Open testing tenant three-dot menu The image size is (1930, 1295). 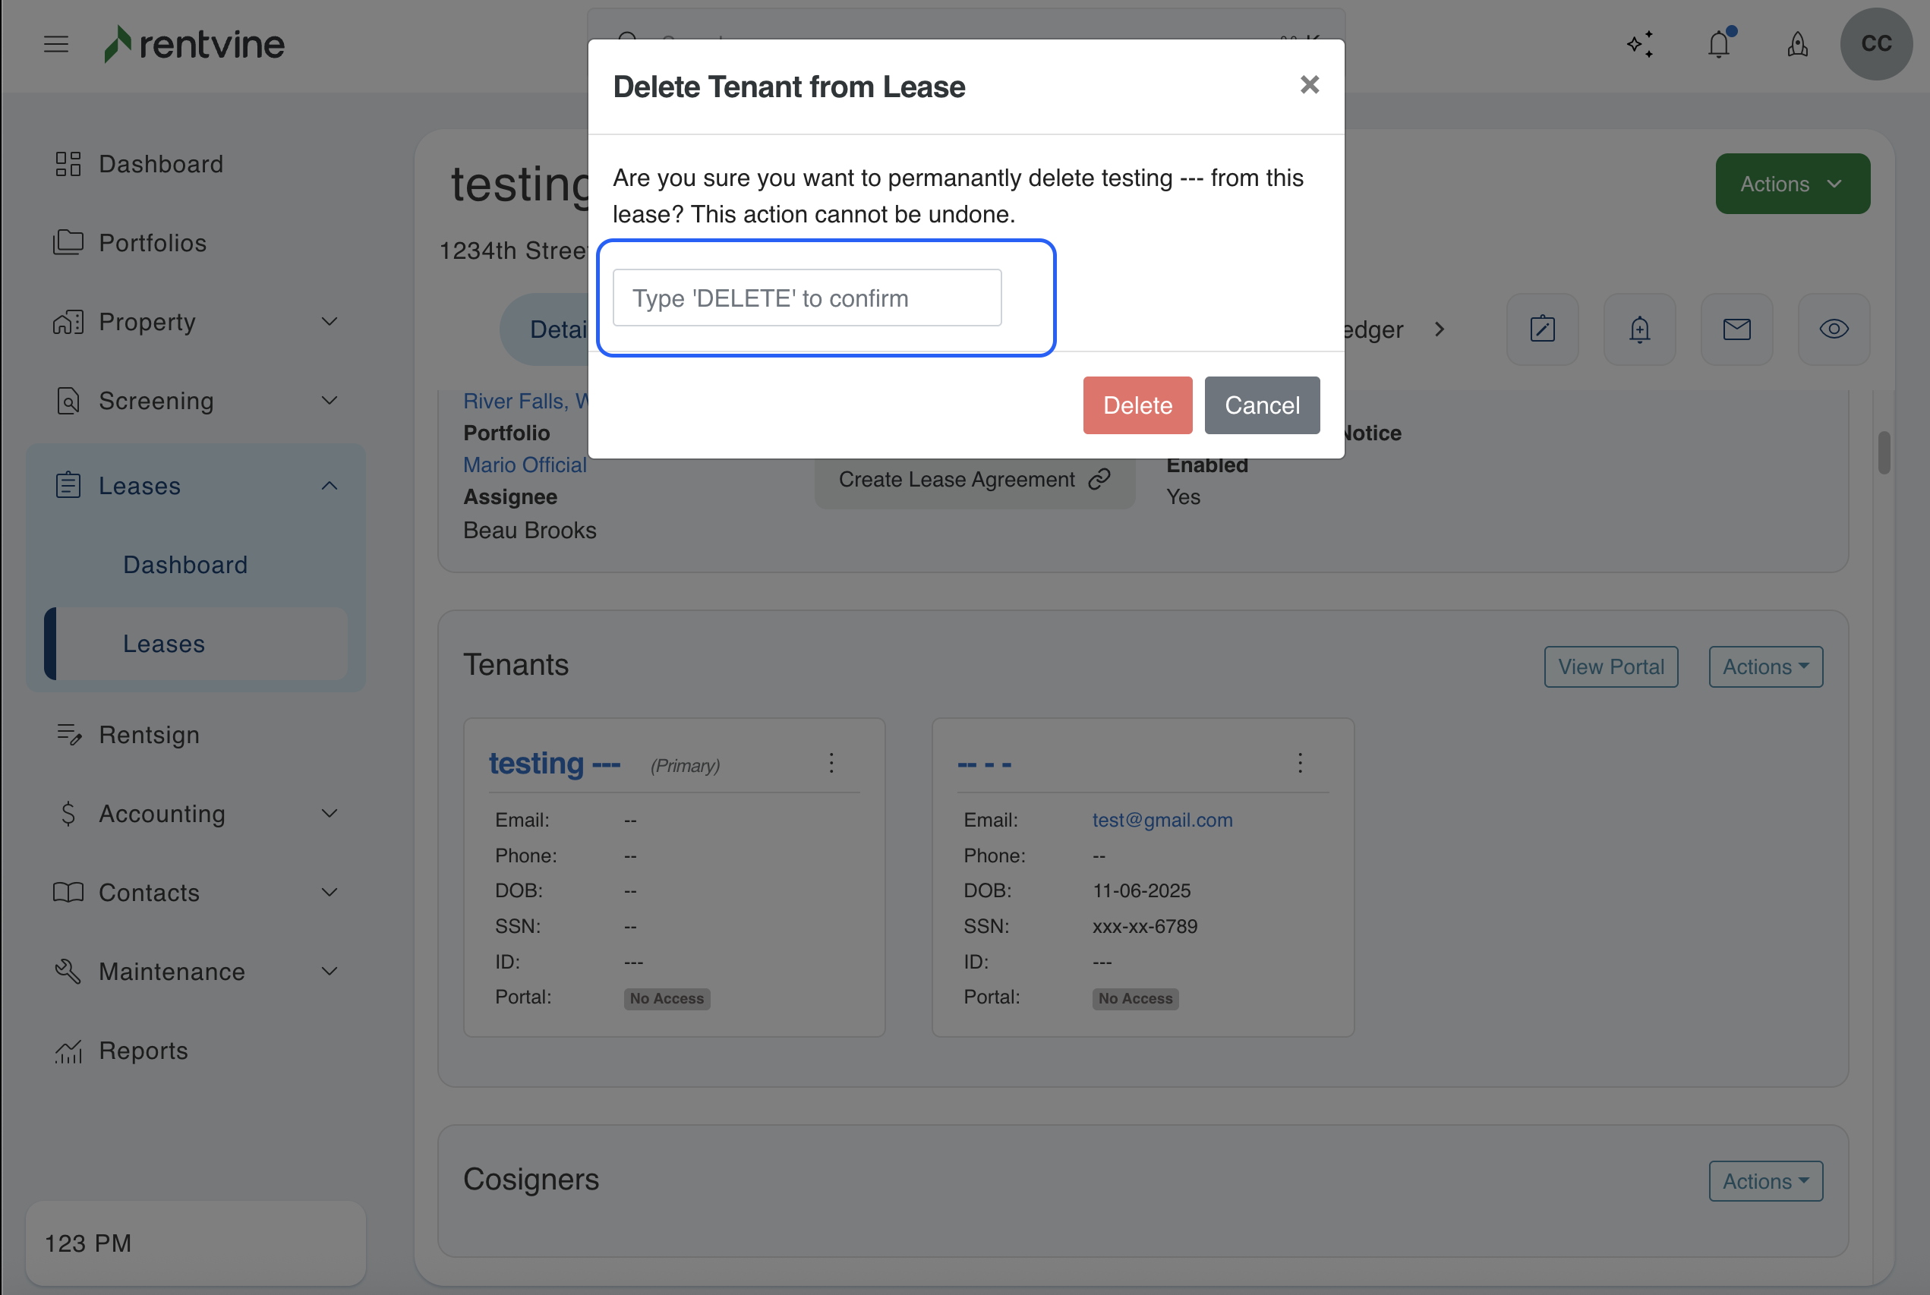pos(831,762)
